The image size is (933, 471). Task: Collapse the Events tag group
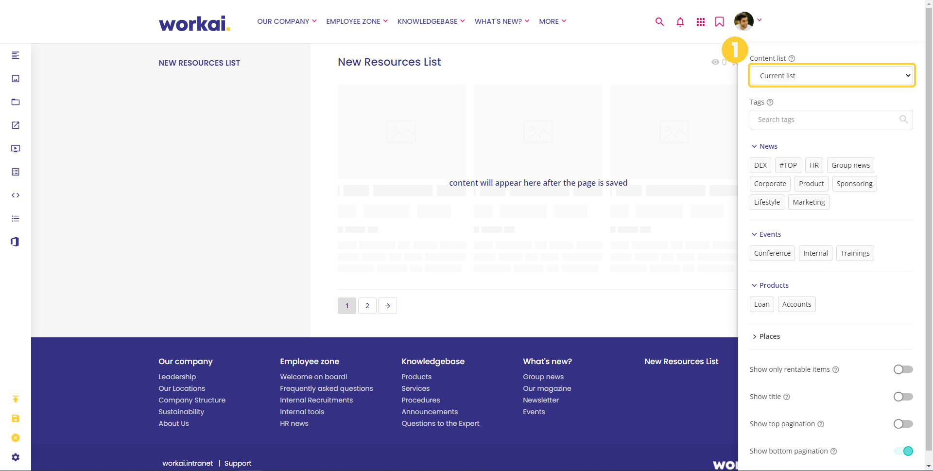pos(766,234)
